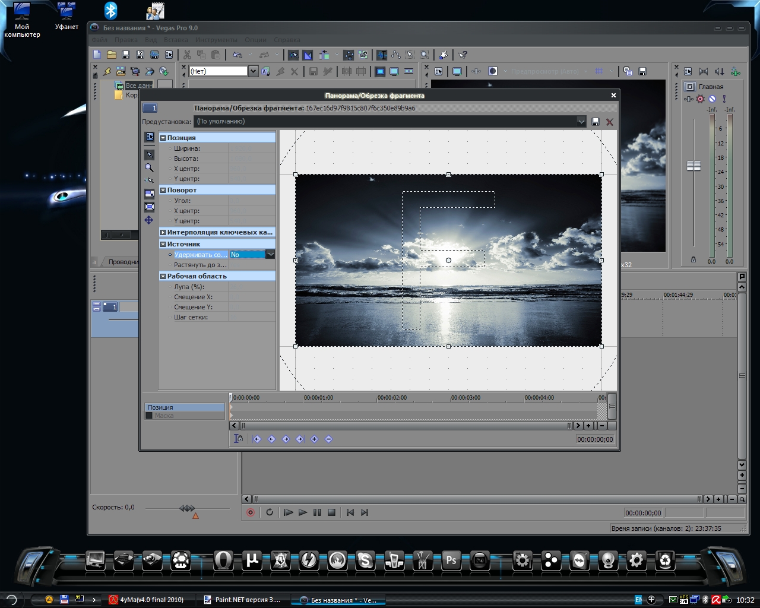Save preset with floppy icon beside Предустановка
Image resolution: width=760 pixels, height=608 pixels.
596,122
